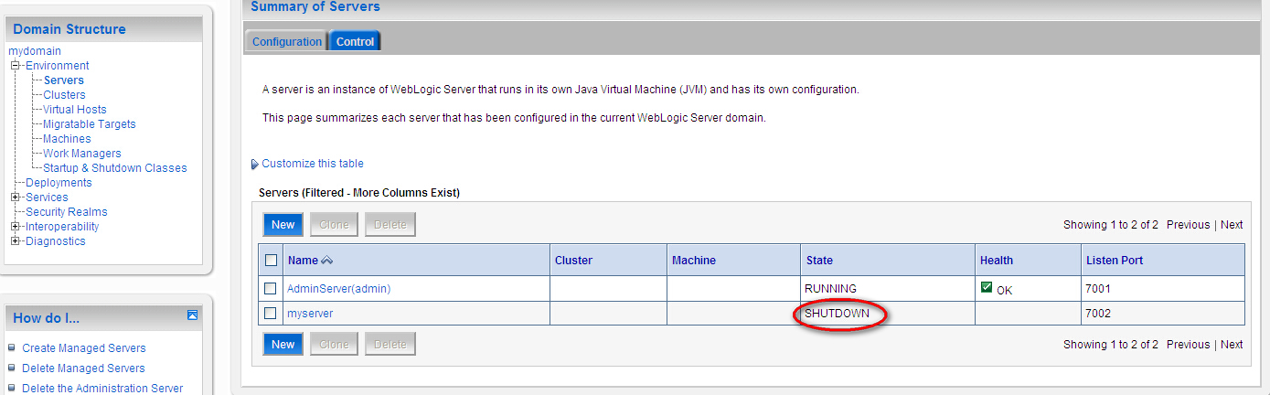This screenshot has width=1270, height=395.
Task: Click the bottom New server button
Action: point(283,345)
